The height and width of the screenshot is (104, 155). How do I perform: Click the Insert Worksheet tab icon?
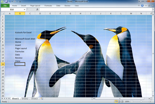point(42,99)
